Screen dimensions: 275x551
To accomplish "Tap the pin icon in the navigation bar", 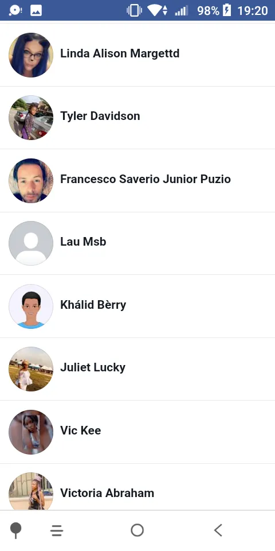I will 16,530.
